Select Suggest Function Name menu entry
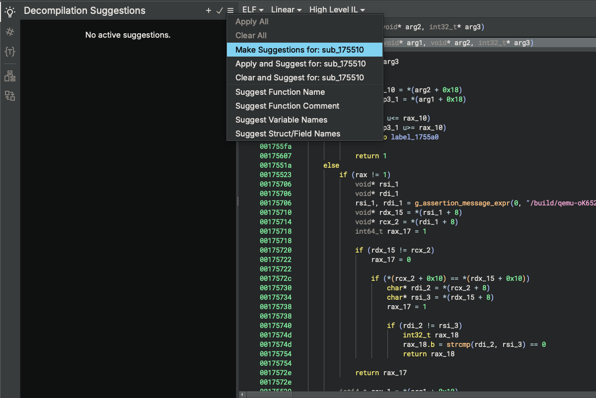Screen dimensions: 596x398 point(280,92)
